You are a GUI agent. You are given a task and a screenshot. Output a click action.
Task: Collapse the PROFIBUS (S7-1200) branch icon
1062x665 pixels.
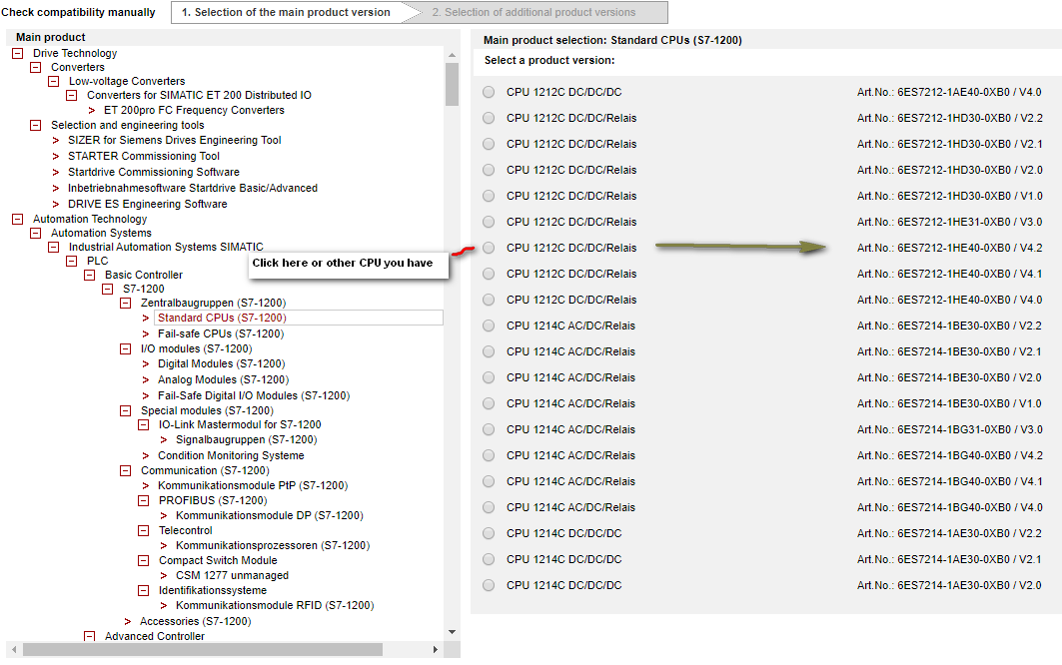pyautogui.click(x=143, y=500)
